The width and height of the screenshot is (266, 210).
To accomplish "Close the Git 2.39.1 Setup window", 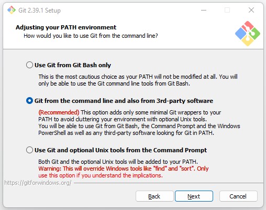I will pos(251,10).
